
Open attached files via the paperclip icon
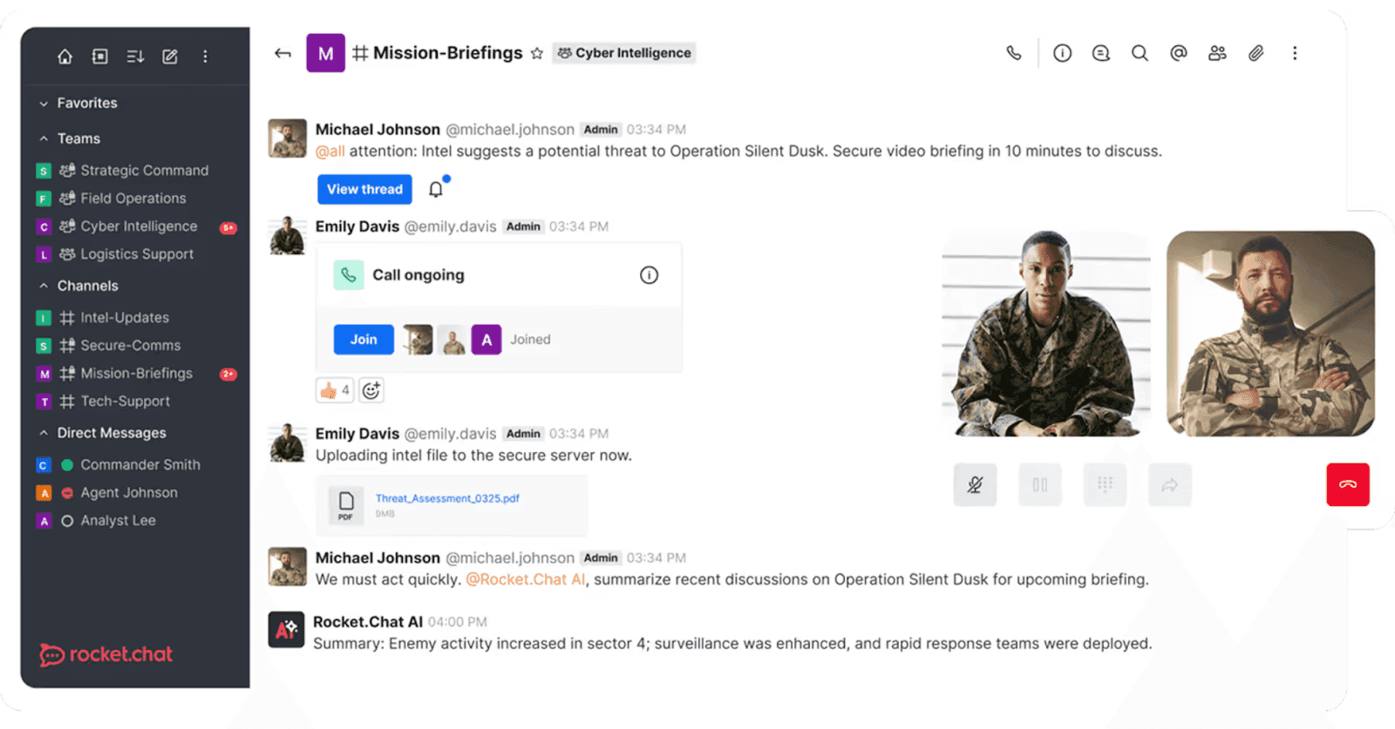point(1256,53)
